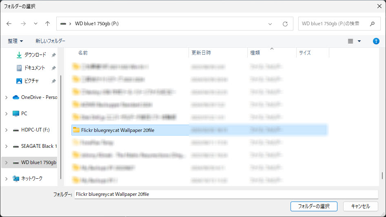Click the Refresh icon in address bar

285,24
